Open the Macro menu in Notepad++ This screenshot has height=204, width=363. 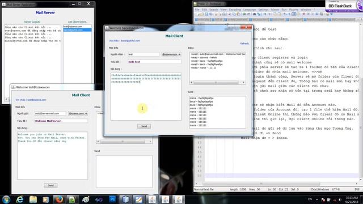click(x=275, y=10)
